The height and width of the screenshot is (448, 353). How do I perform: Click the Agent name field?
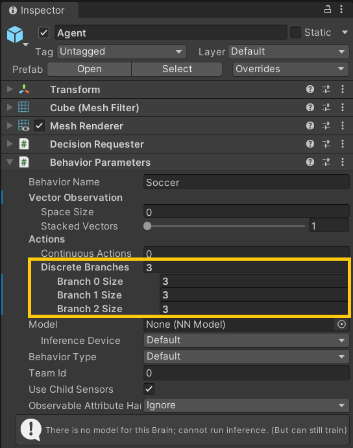[171, 33]
